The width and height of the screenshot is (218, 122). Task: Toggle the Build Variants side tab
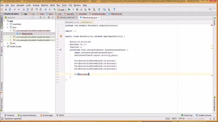pos(1,104)
